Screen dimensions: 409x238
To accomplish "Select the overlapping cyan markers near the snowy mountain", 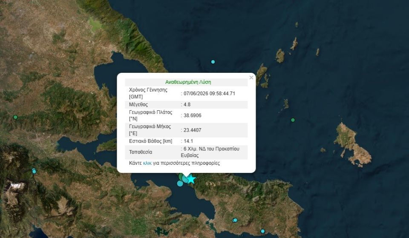I will tap(34, 171).
